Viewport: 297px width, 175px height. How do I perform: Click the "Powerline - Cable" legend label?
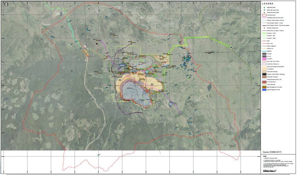[271, 38]
